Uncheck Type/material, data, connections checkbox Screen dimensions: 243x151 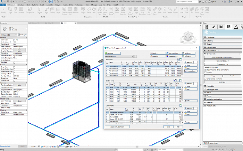[x=206, y=70]
